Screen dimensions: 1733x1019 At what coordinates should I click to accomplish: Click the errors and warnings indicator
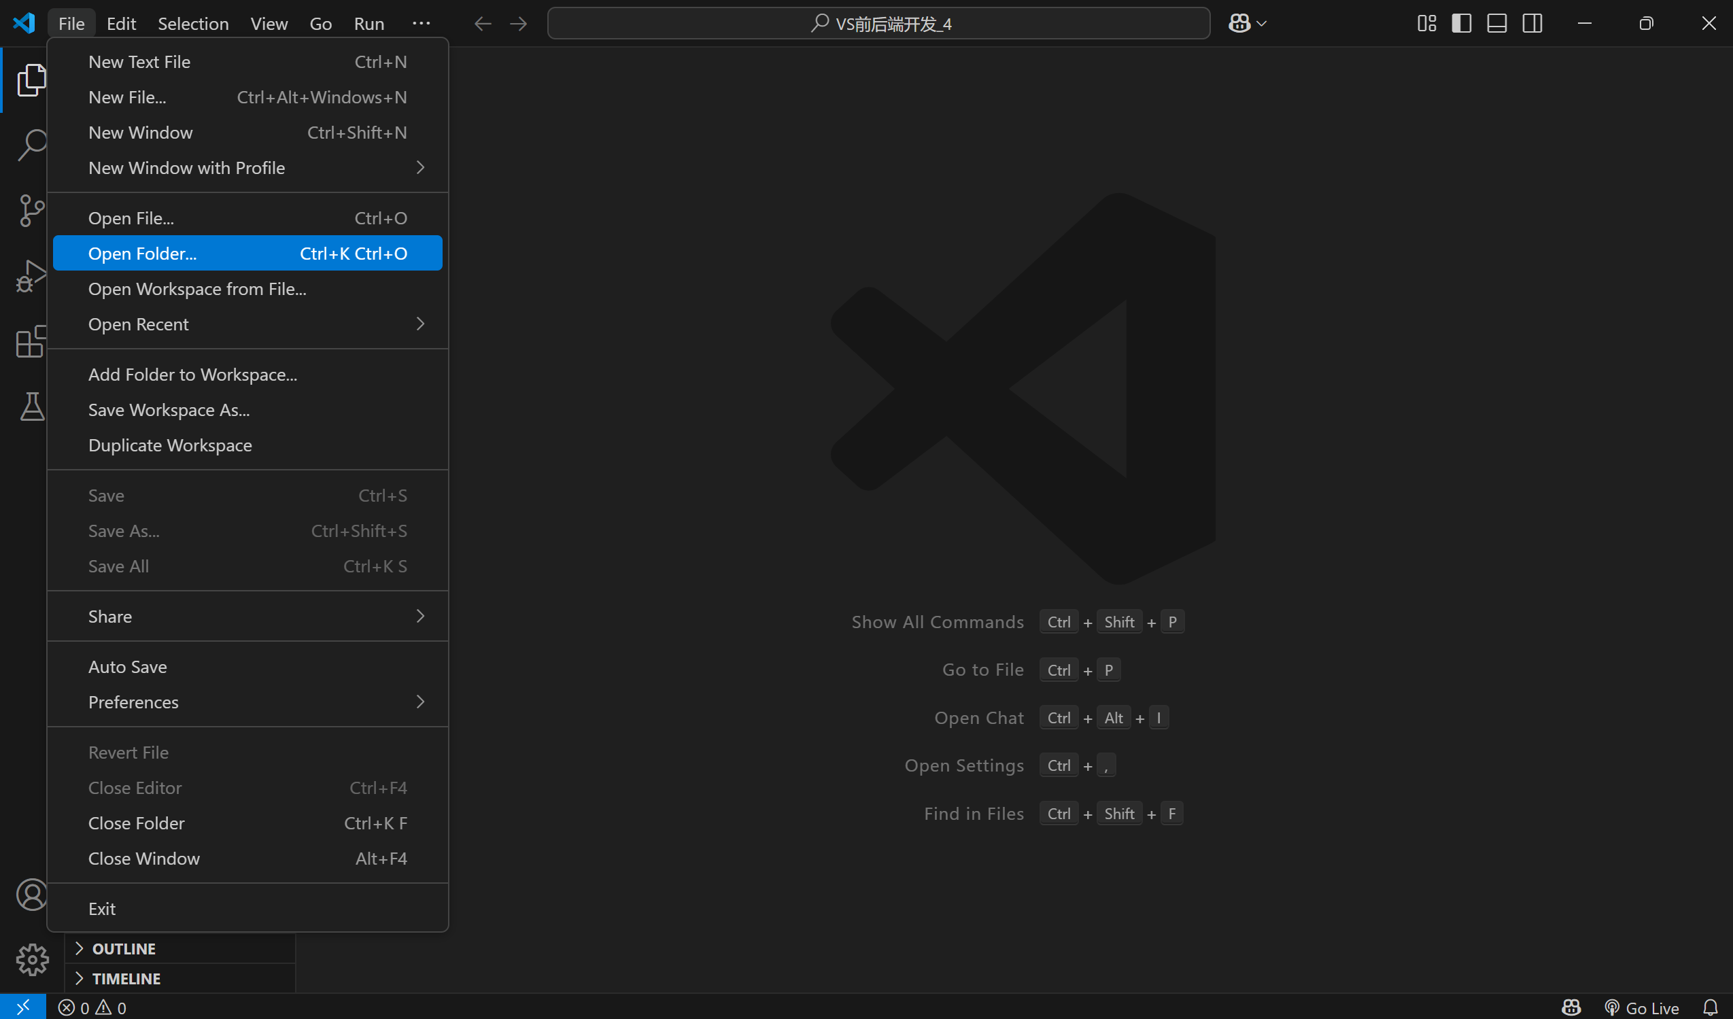(x=93, y=1007)
